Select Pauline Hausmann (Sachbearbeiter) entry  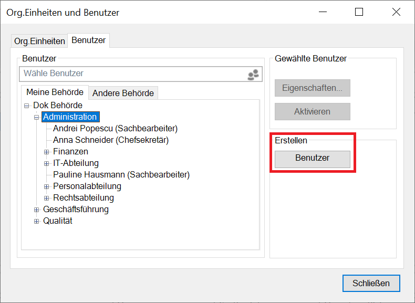[x=121, y=174]
